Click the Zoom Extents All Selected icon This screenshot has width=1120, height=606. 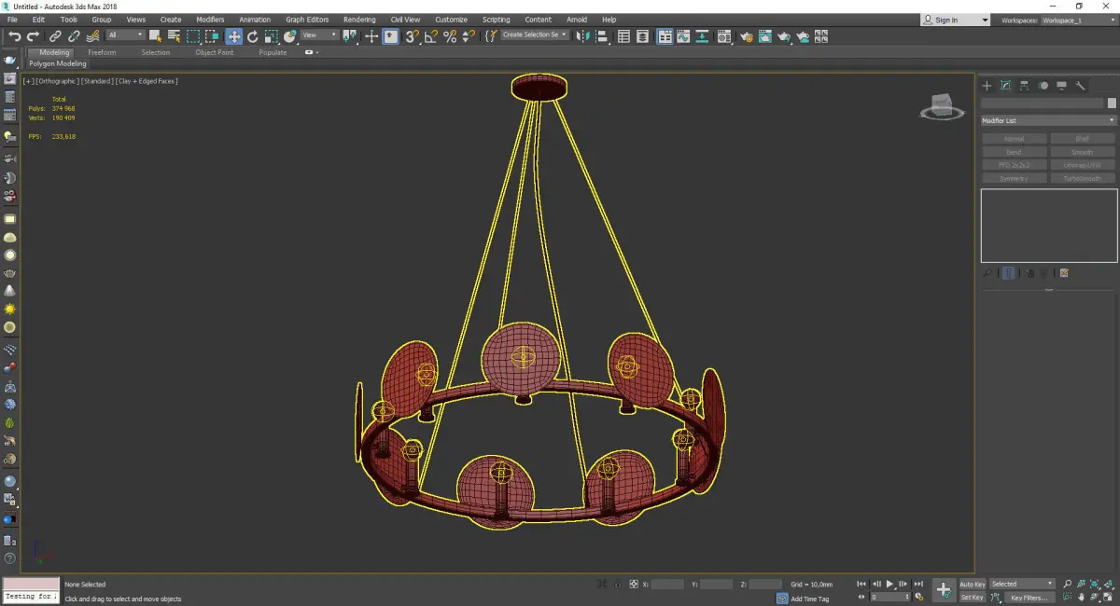coord(1108,584)
